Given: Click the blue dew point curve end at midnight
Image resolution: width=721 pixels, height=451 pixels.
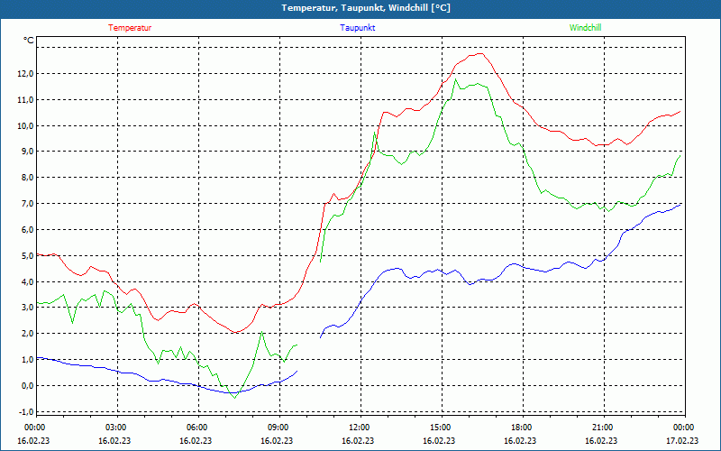Looking at the screenshot, I should tap(681, 204).
